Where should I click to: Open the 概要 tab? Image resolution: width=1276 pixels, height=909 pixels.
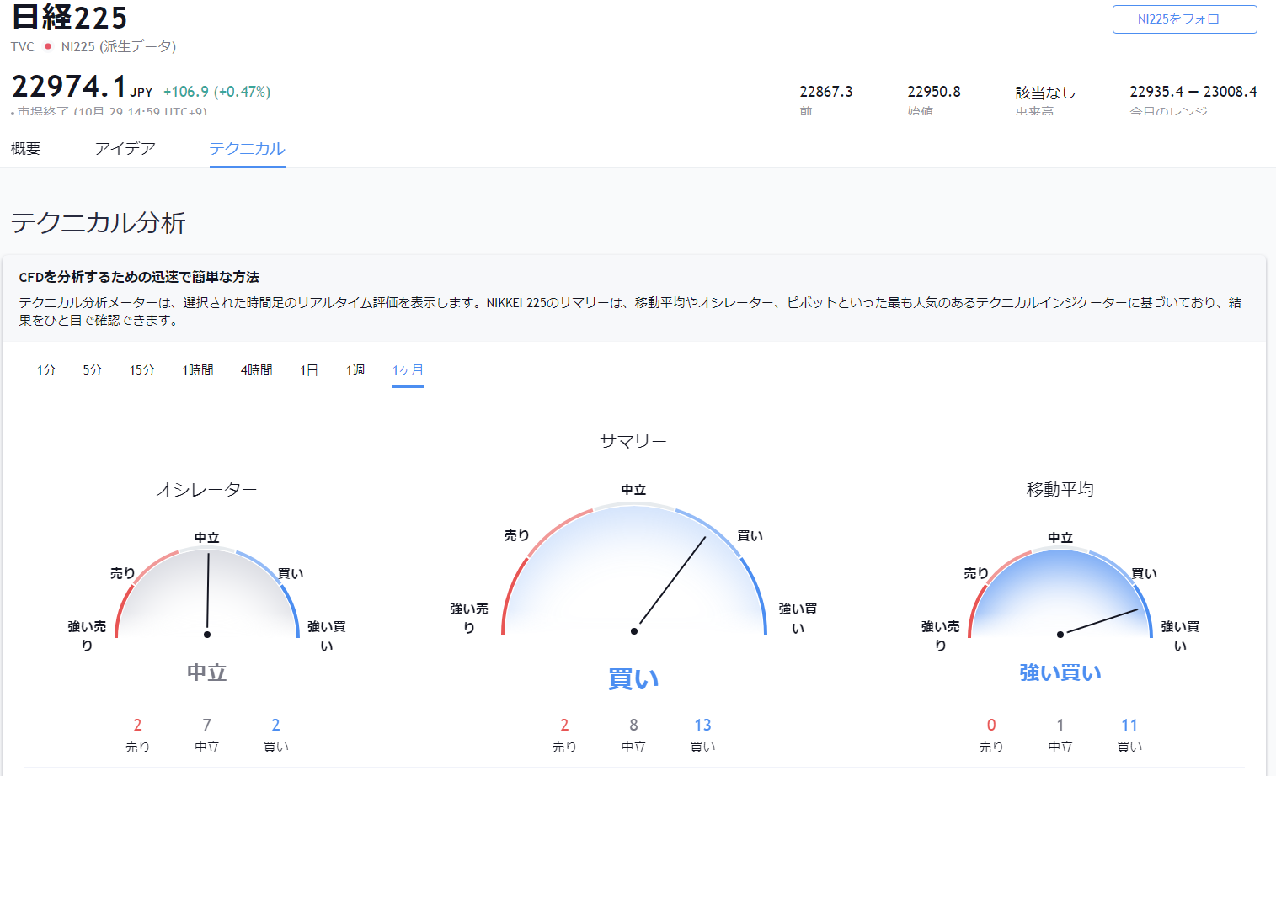(26, 149)
